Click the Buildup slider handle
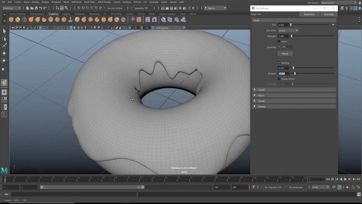 click(295, 74)
